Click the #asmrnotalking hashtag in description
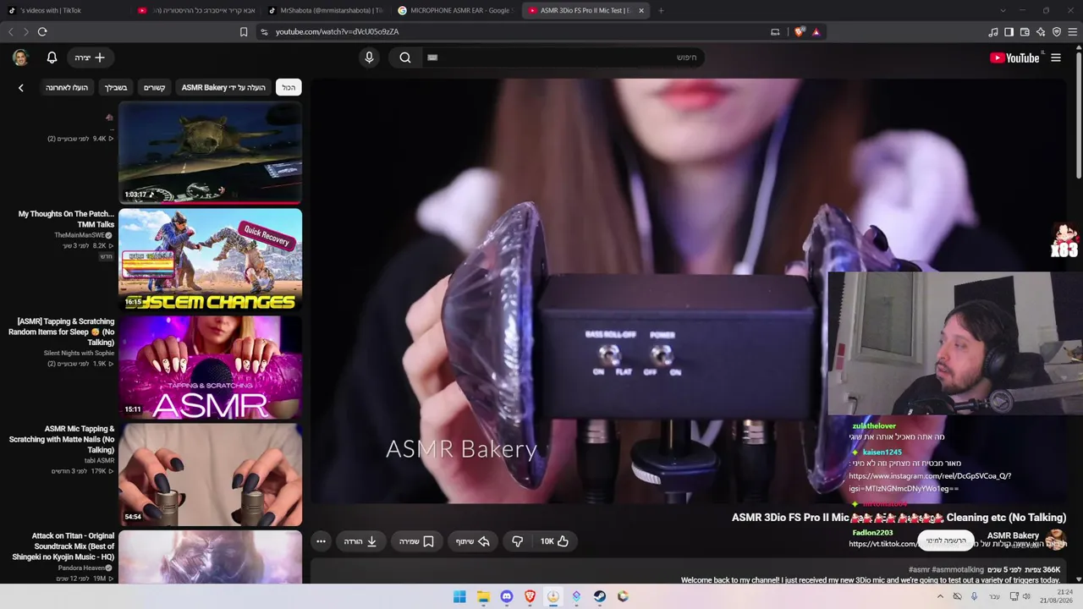 [959, 570]
